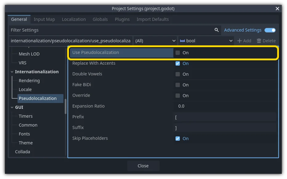Enable Double Vowels
Viewport: 287px width, 179px height.
pyautogui.click(x=178, y=74)
